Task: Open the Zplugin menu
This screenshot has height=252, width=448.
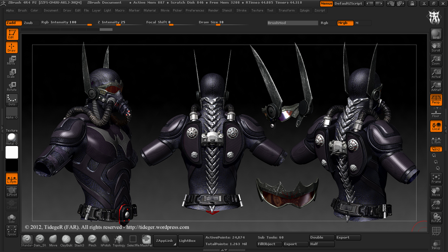Action: tap(305, 10)
